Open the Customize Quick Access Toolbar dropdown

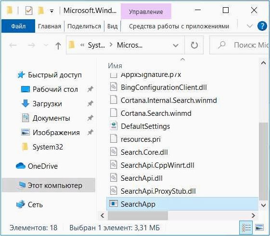[51, 12]
